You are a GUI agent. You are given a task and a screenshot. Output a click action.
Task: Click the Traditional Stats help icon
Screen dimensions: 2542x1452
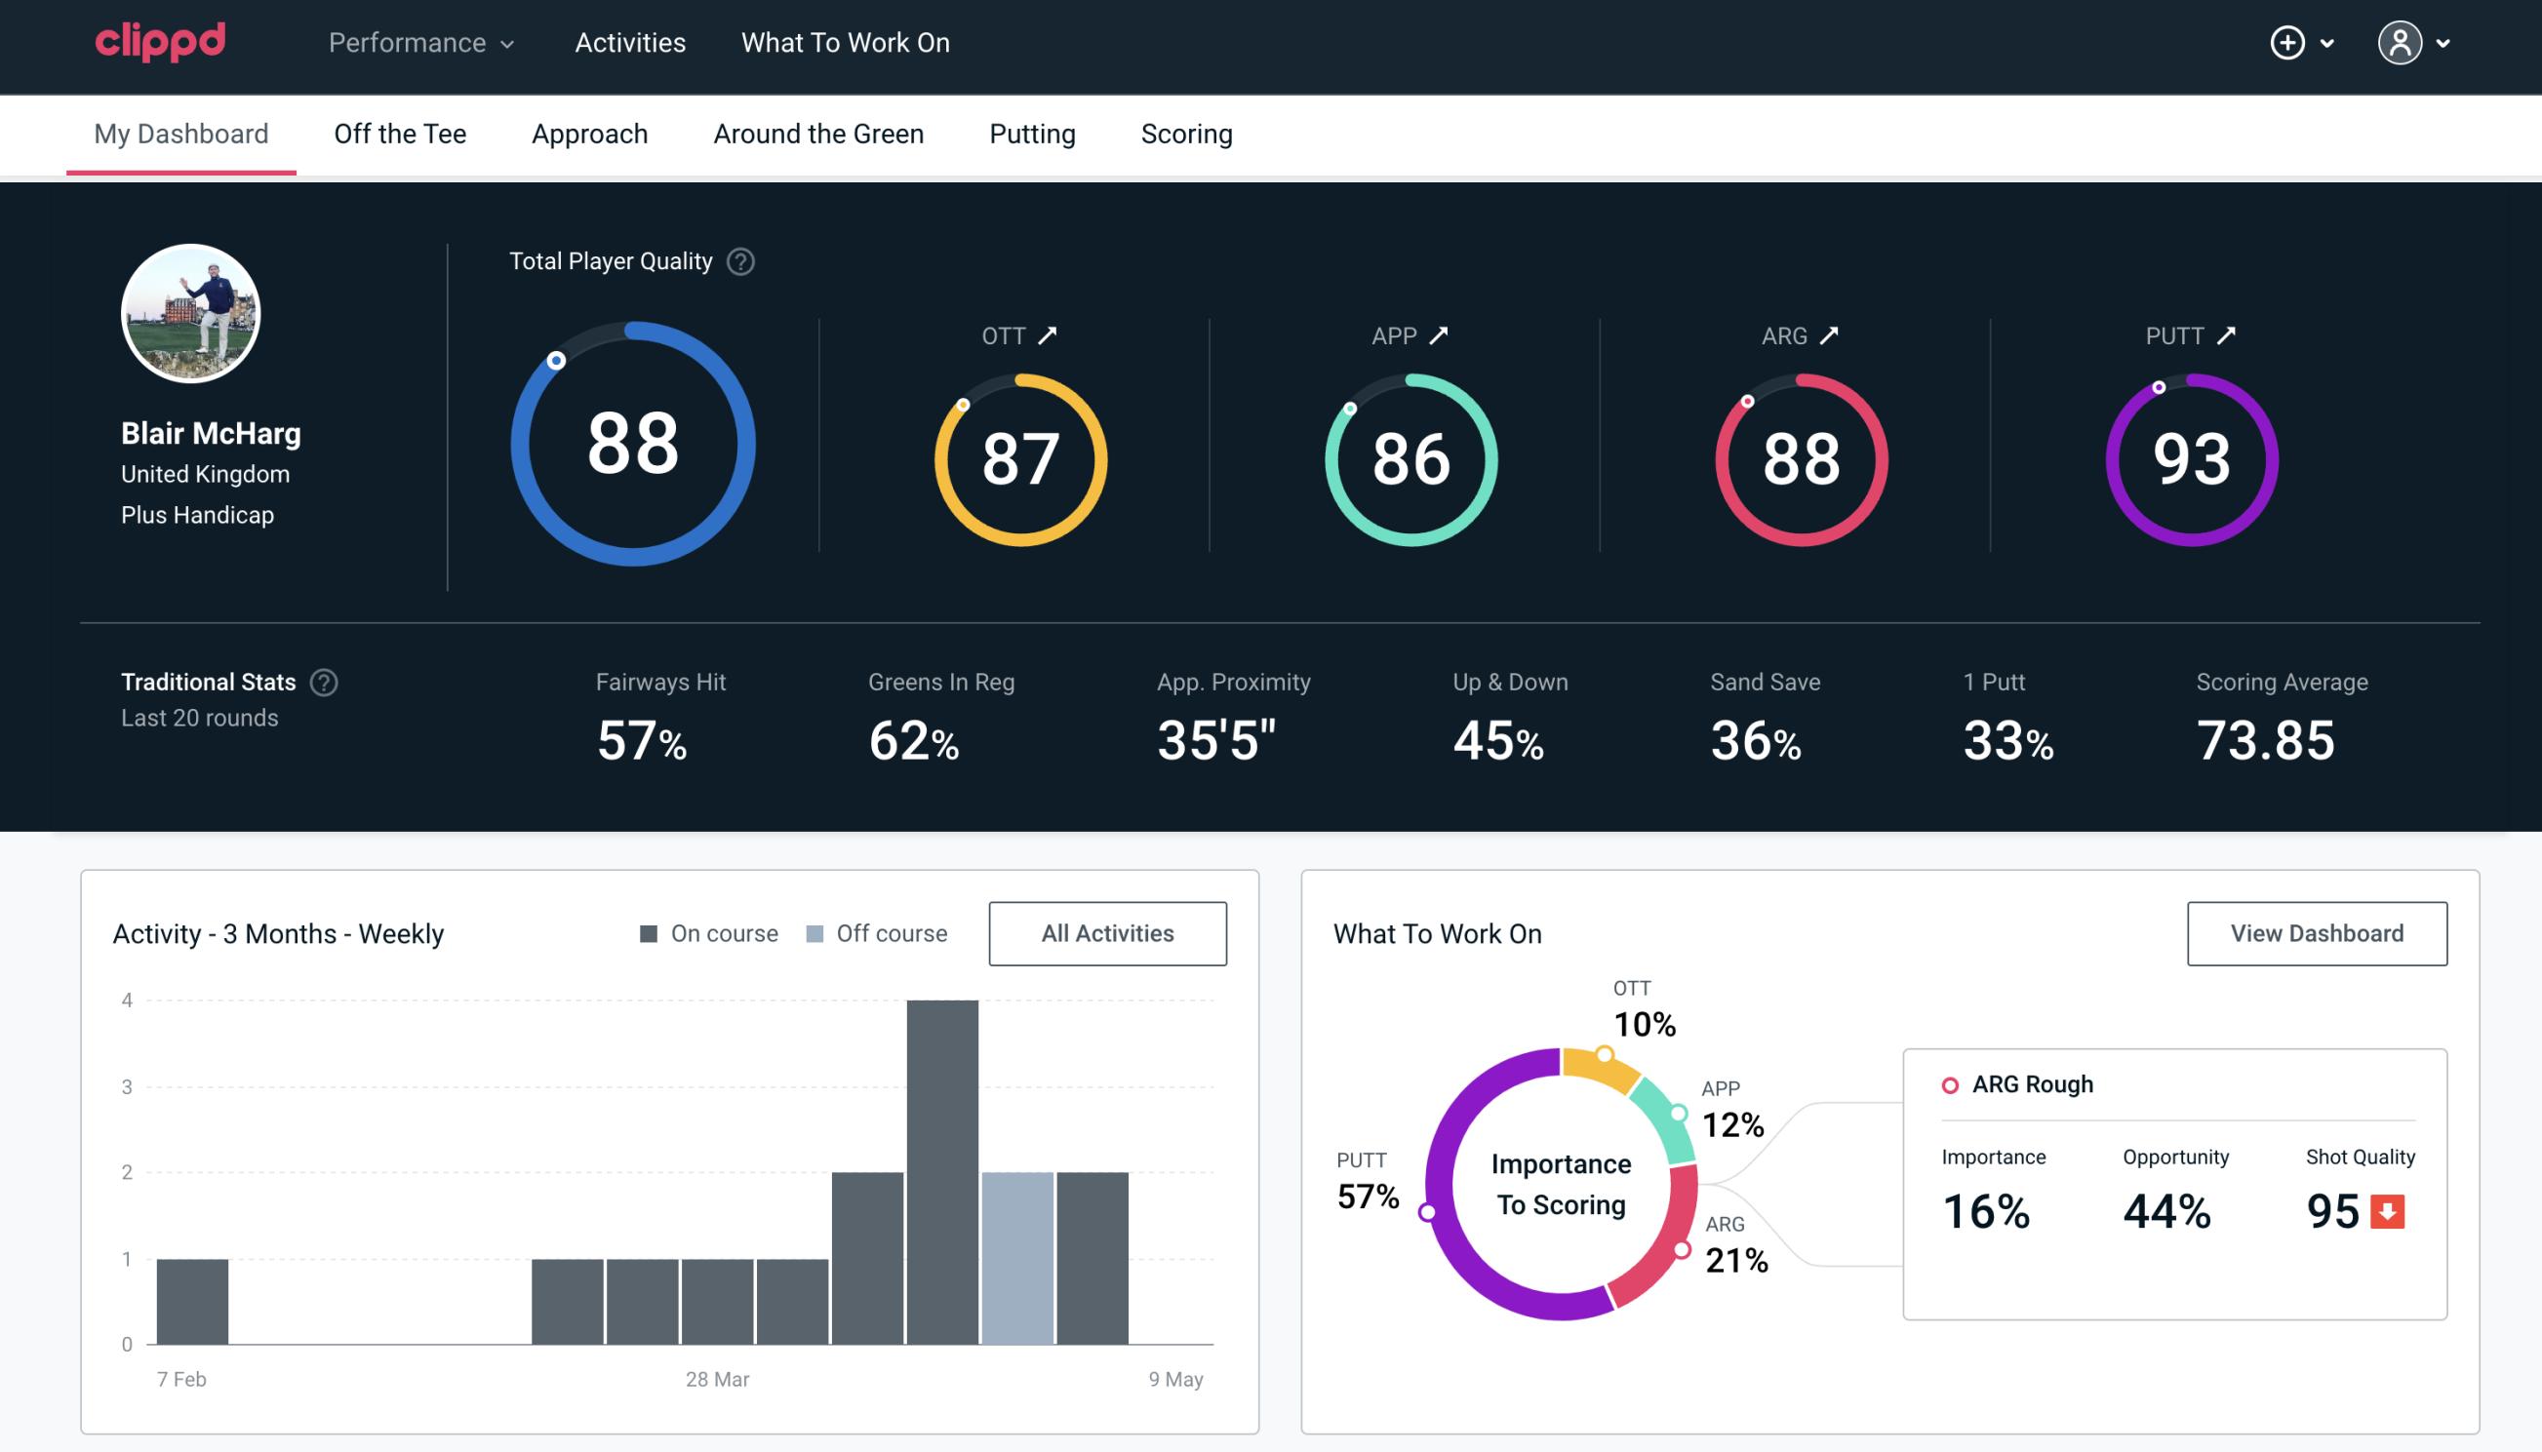(x=325, y=683)
